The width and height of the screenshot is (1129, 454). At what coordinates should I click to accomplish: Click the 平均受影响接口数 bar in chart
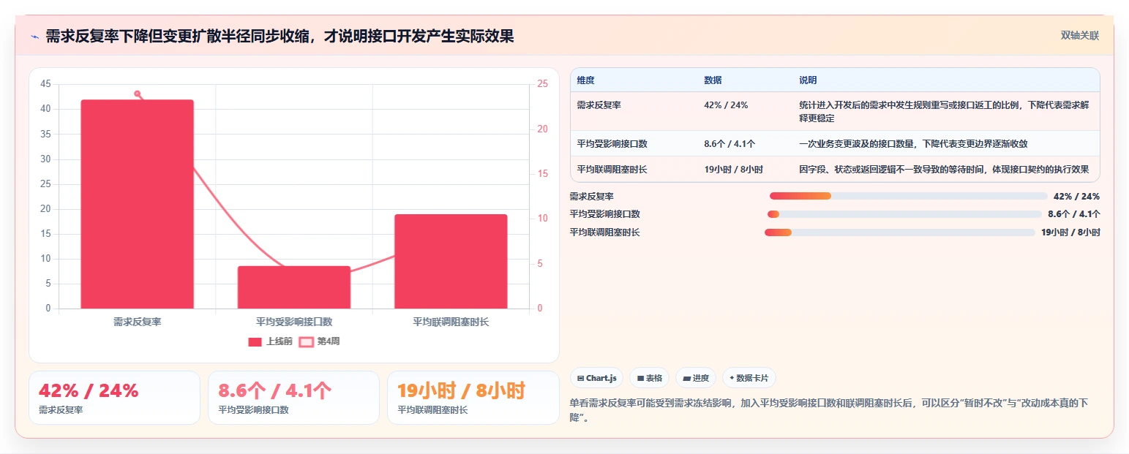coord(294,287)
